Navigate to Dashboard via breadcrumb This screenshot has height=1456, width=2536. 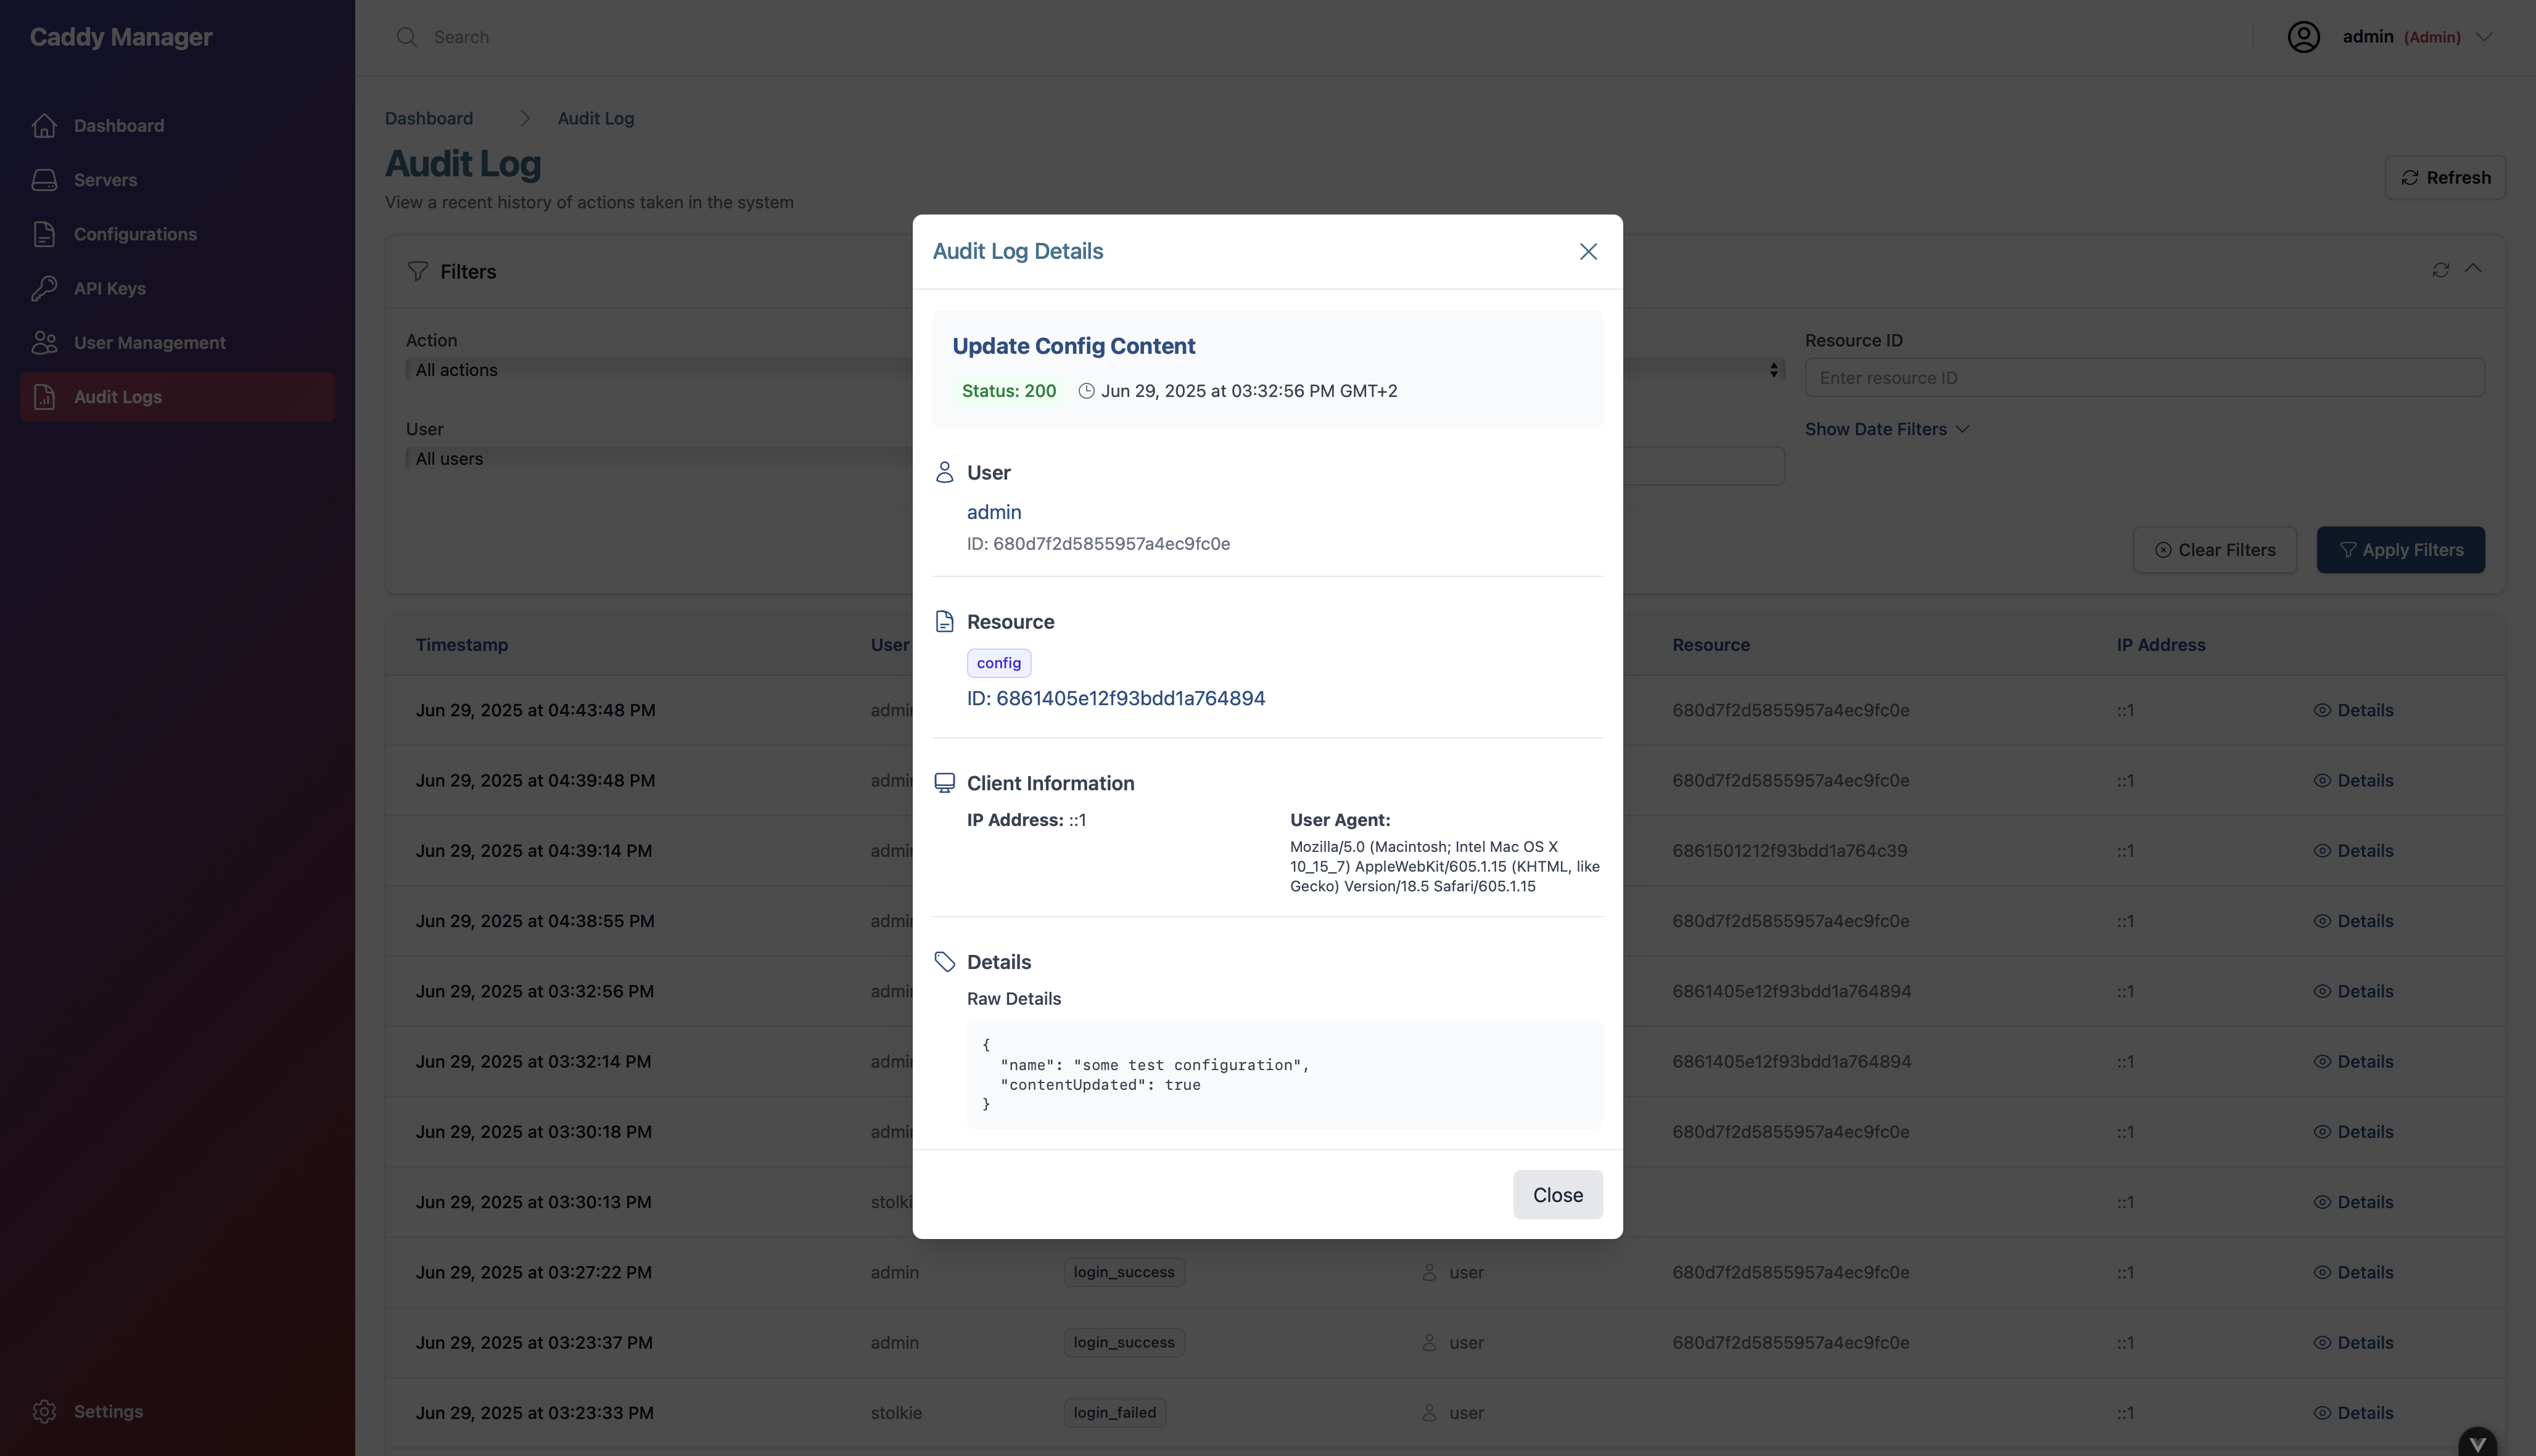tap(428, 118)
